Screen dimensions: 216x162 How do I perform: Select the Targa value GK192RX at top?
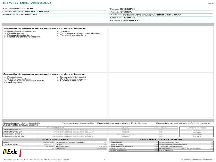(x=127, y=9)
